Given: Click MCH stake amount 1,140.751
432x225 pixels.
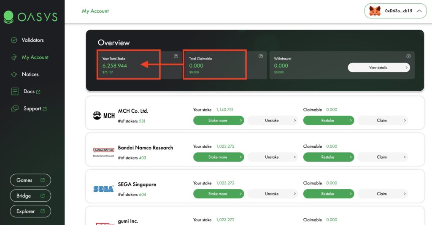Looking at the screenshot, I should tap(224, 110).
